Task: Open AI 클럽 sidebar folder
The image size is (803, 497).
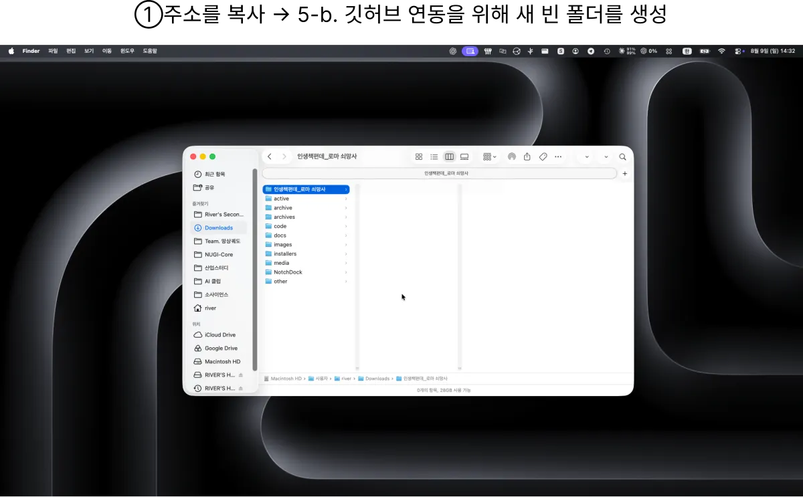Action: point(219,281)
